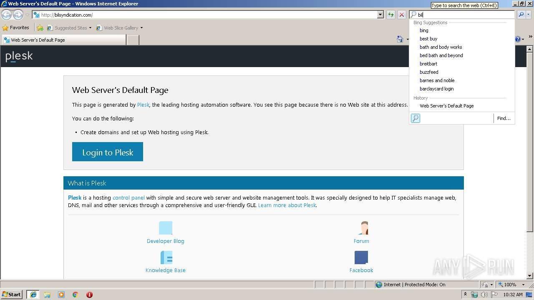This screenshot has height=300, width=534.
Task: Open Windows Explorer folder on taskbar
Action: (x=47, y=295)
